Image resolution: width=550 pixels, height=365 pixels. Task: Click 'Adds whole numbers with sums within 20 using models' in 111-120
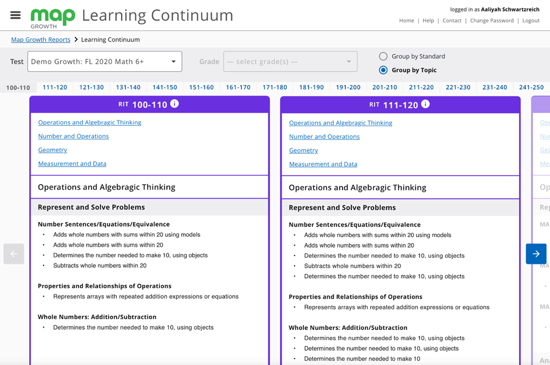(x=377, y=235)
